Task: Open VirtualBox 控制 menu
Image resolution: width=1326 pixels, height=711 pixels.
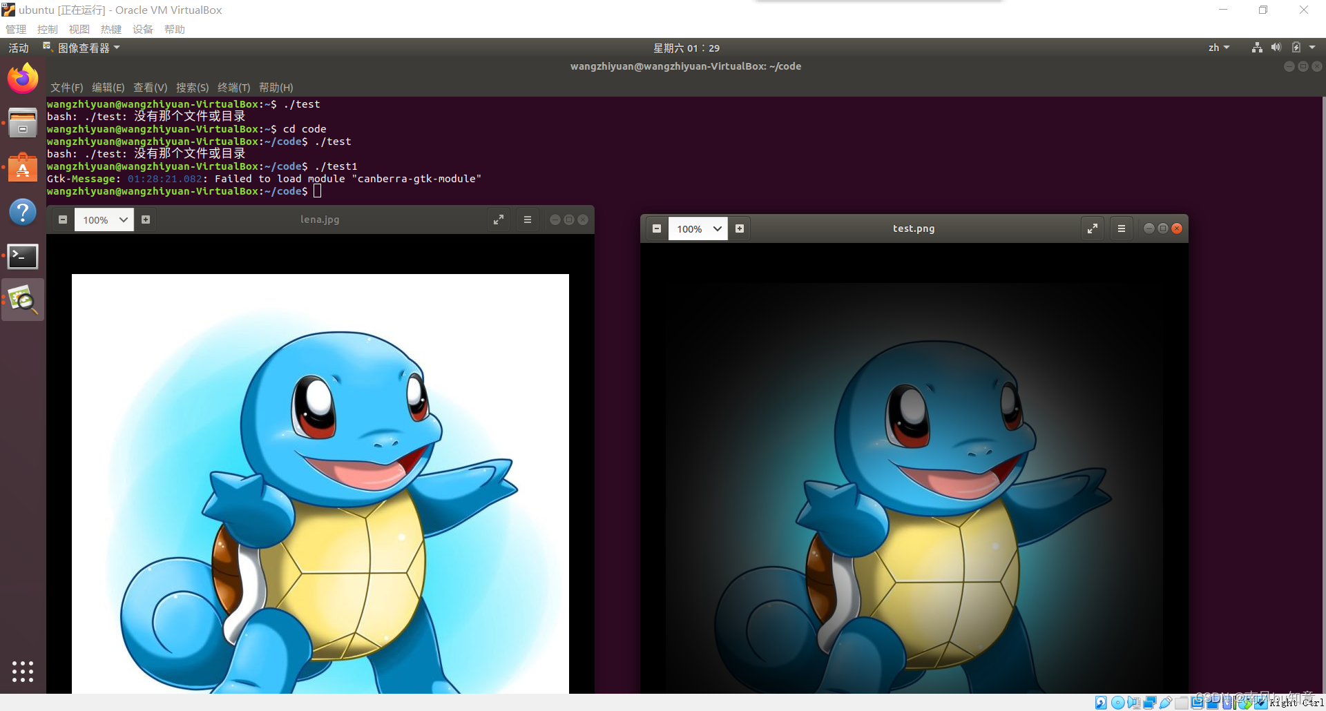Action: 48,29
